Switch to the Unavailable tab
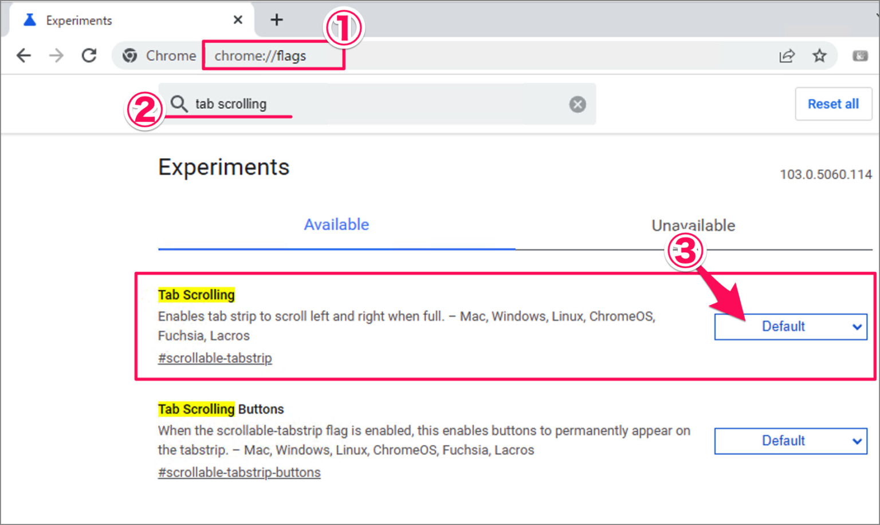This screenshot has height=525, width=880. (693, 225)
